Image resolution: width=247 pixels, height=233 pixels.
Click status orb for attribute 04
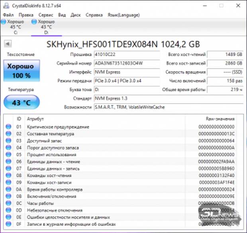pyautogui.click(x=8, y=147)
